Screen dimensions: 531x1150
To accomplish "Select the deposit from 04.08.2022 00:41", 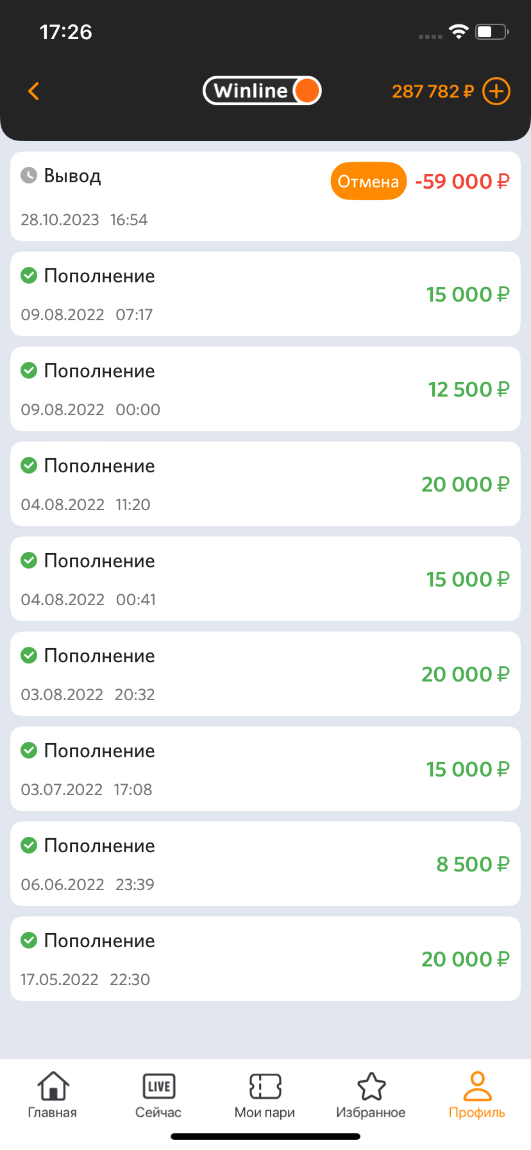I will [265, 579].
